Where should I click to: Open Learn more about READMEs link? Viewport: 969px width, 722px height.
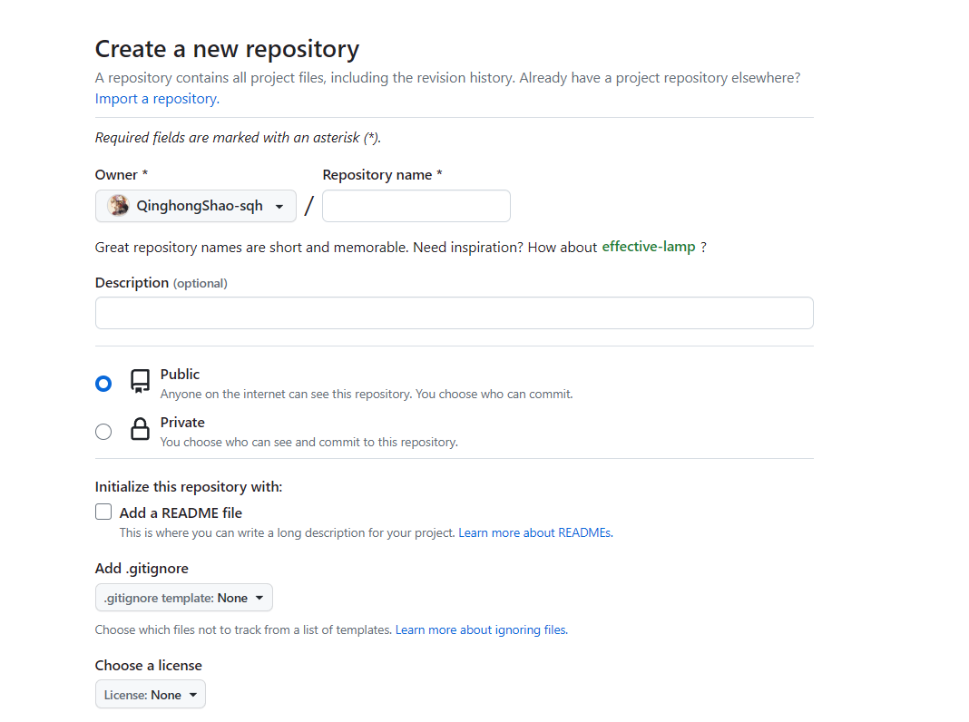(536, 532)
